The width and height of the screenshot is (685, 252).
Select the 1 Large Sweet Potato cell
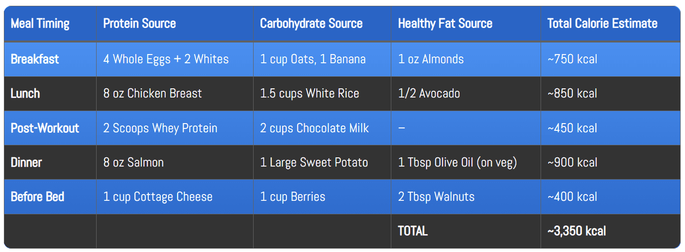coord(314,162)
